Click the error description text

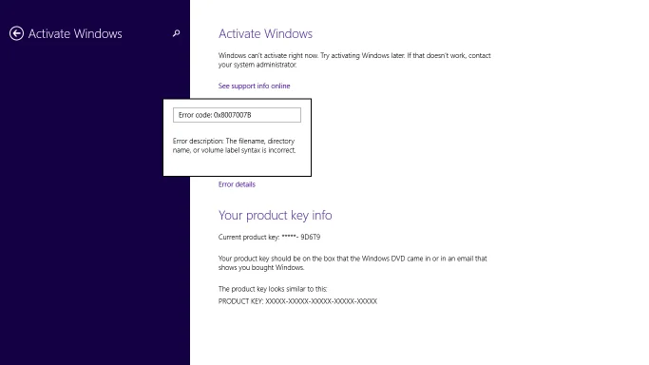point(235,145)
